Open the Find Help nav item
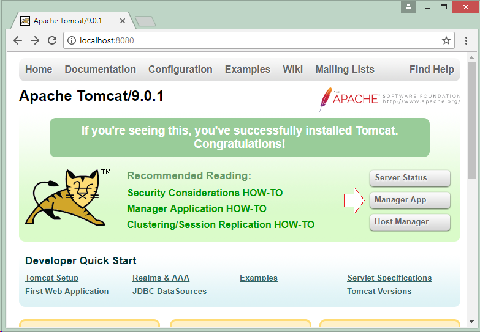Screen dimensions: 480x332 coord(432,69)
